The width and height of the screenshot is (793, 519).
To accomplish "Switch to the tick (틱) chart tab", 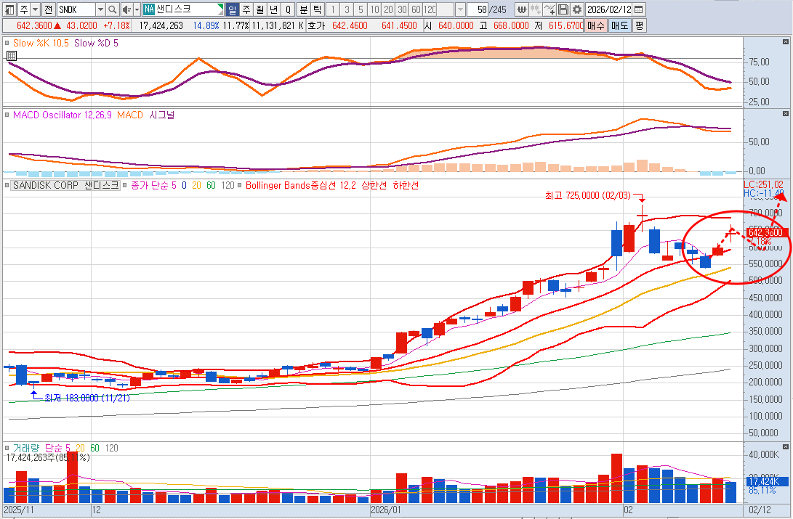I will pyautogui.click(x=316, y=9).
